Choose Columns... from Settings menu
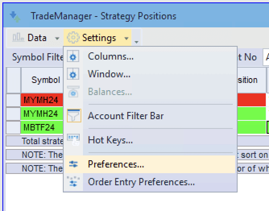The width and height of the screenshot is (269, 211). [x=150, y=56]
